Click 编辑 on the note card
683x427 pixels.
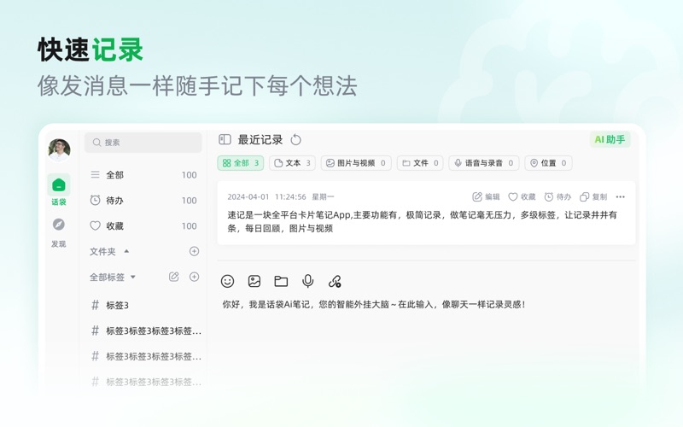point(486,196)
